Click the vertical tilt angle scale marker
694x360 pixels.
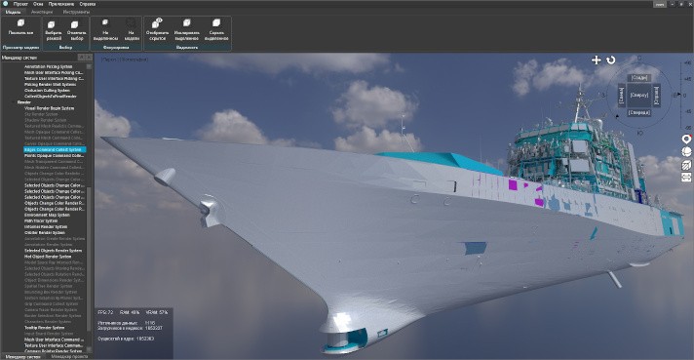(x=677, y=95)
